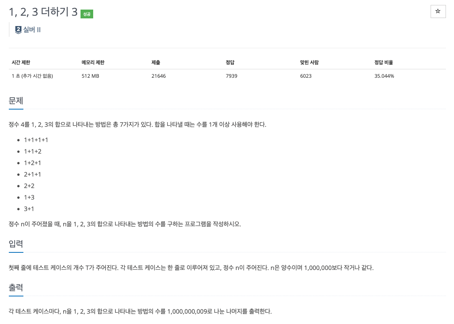Image resolution: width=454 pixels, height=324 pixels.
Task: Click the 정답 비율 column header
Action: click(x=383, y=62)
